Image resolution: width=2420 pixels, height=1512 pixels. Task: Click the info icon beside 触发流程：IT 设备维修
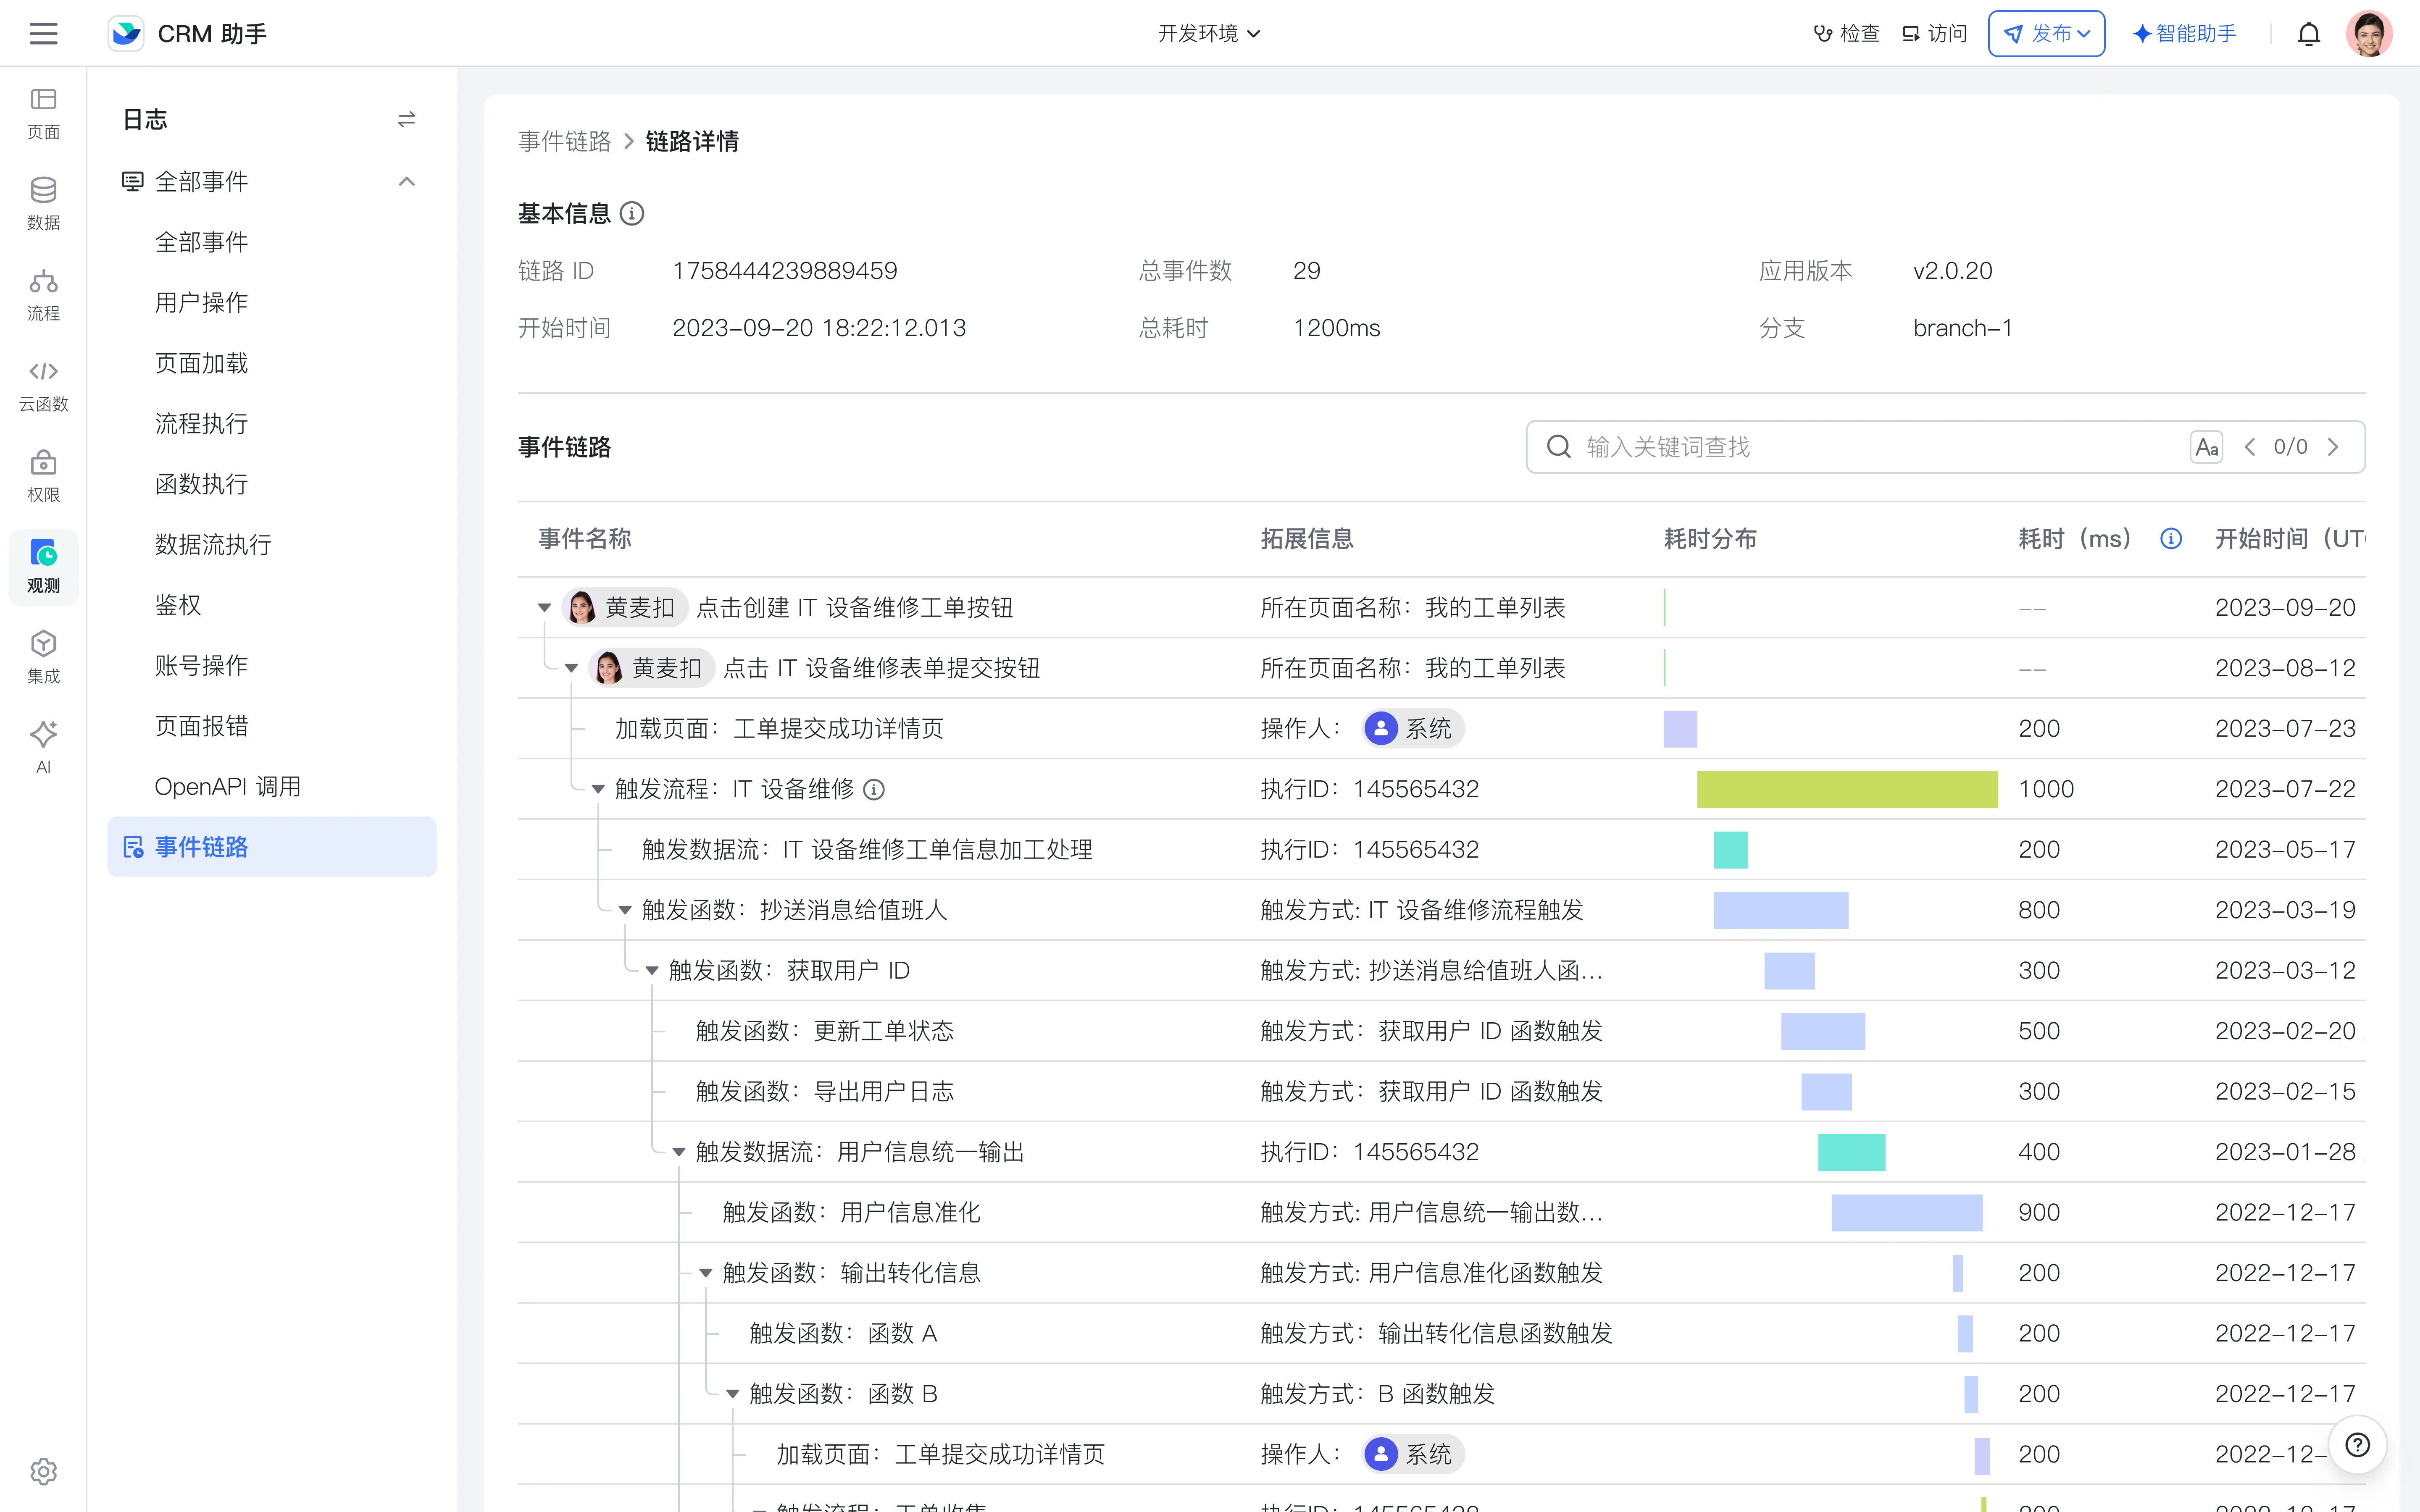(x=874, y=790)
